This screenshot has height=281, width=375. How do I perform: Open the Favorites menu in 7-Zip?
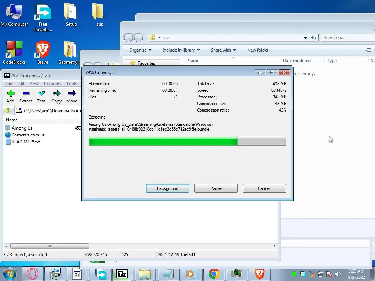tap(52, 83)
